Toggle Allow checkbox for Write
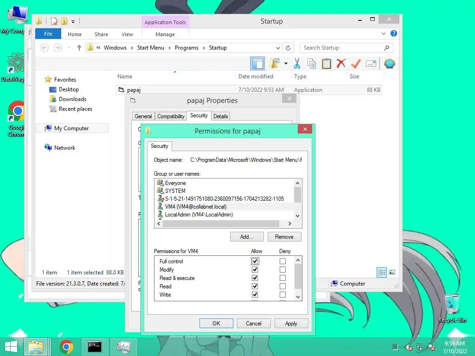The width and height of the screenshot is (475, 356). point(255,294)
